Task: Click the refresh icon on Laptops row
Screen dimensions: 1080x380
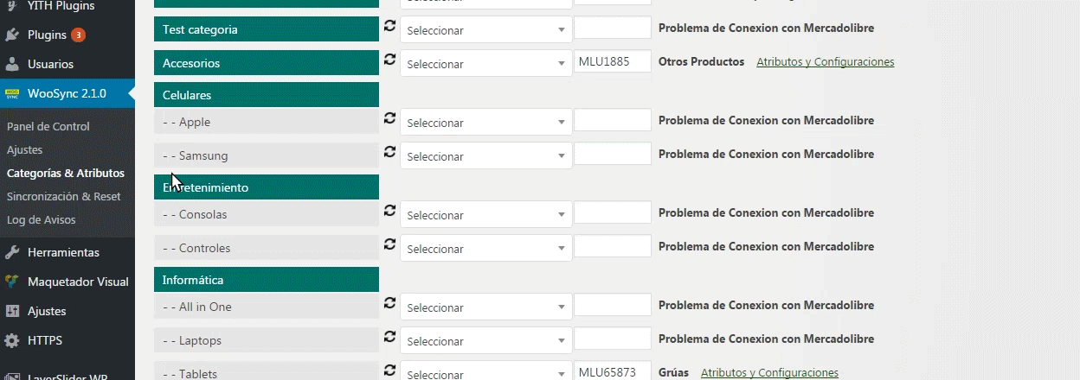Action: (x=389, y=338)
